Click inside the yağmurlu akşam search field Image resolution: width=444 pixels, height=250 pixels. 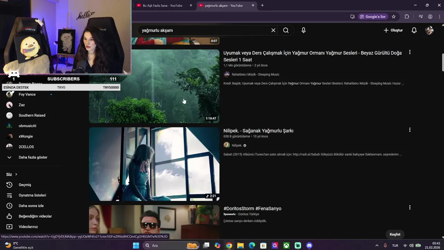pos(205,30)
